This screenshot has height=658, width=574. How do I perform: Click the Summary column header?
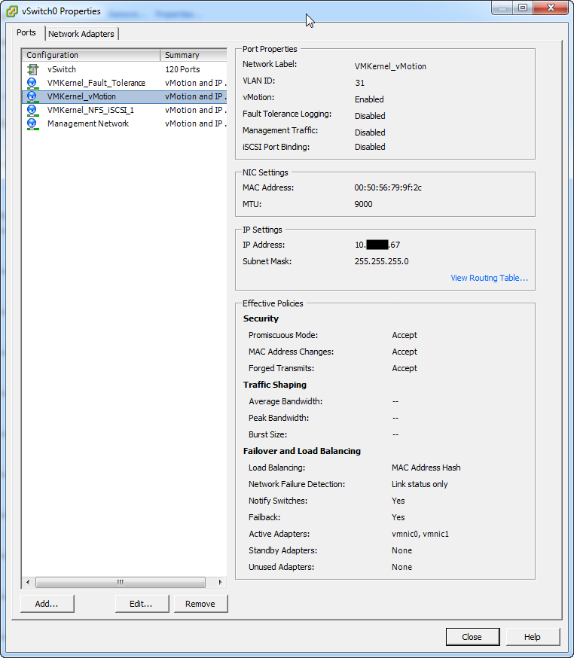pos(194,55)
